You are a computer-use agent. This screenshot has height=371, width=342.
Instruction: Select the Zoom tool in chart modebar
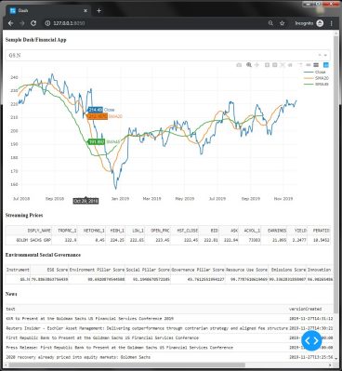tap(249, 65)
